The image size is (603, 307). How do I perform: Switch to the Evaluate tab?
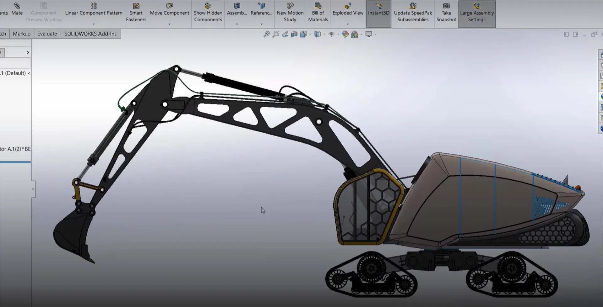47,34
